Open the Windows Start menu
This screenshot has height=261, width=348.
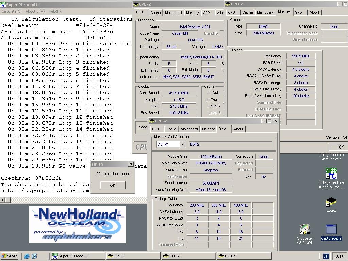pos(9,256)
